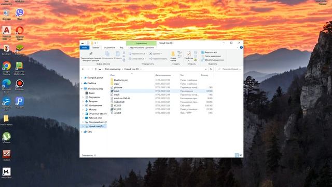The width and height of the screenshot is (332, 187).
Task: Go up one folder level arrow
Action: click(x=95, y=69)
